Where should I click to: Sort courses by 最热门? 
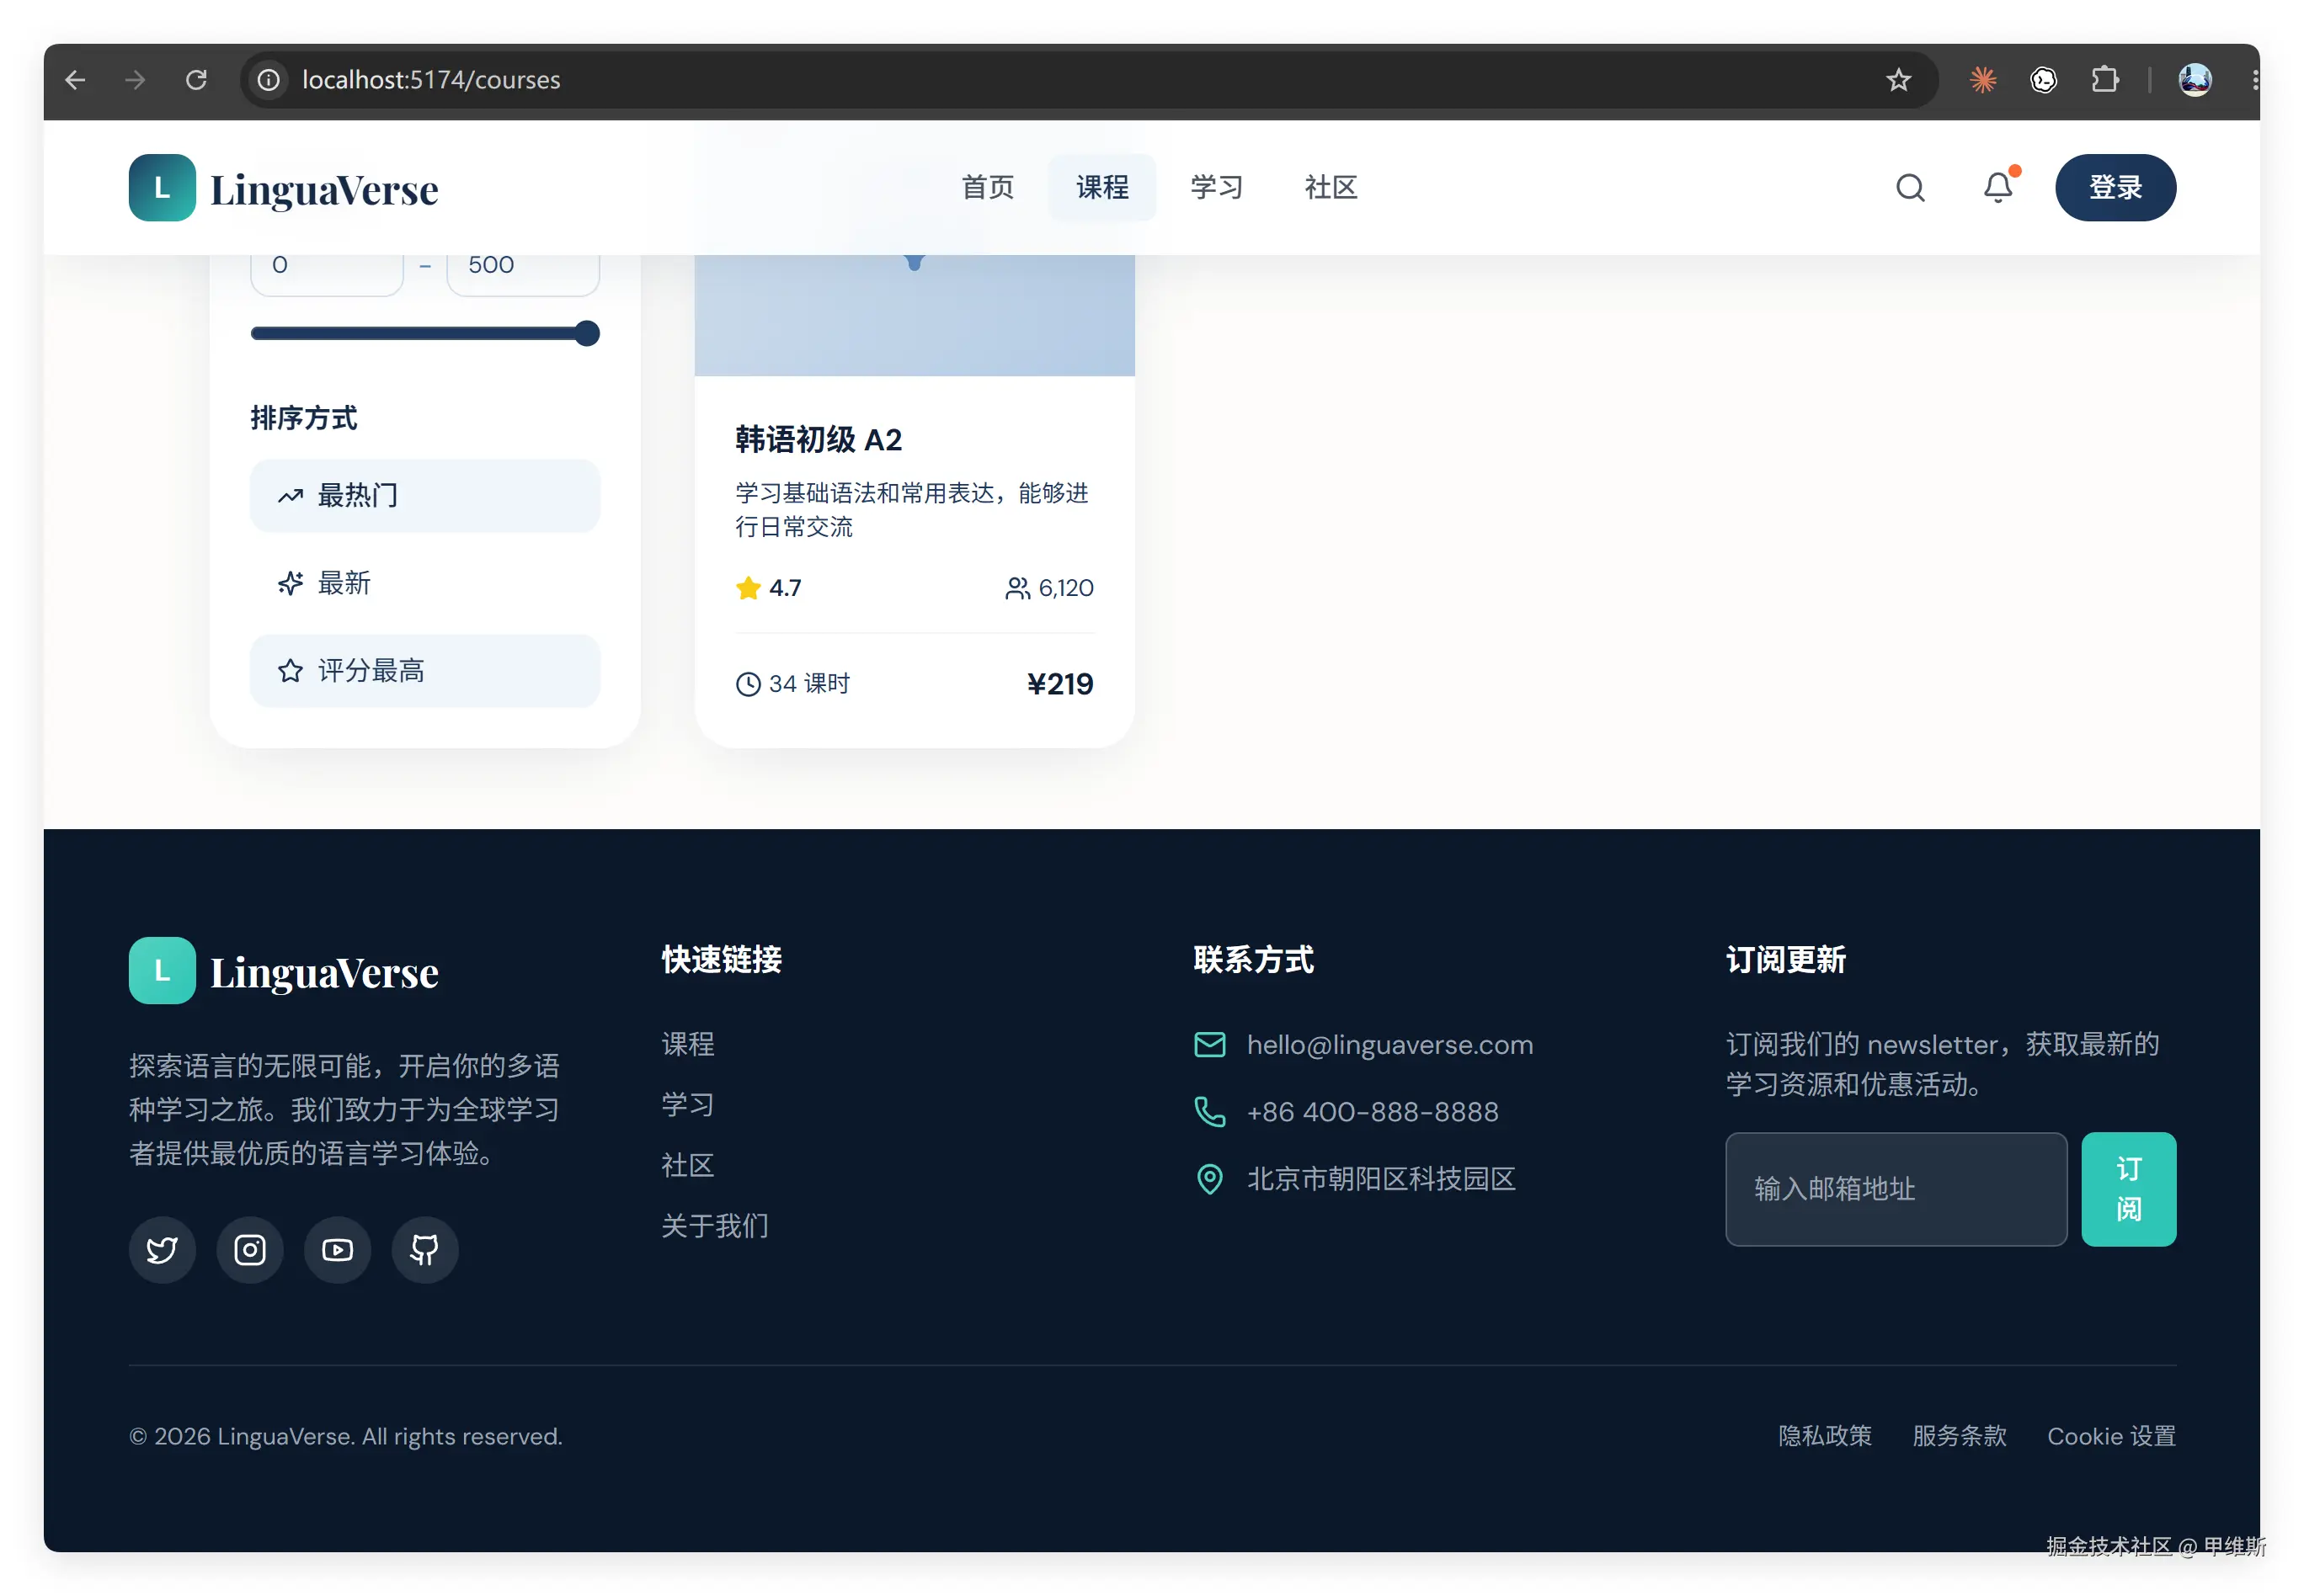point(424,495)
